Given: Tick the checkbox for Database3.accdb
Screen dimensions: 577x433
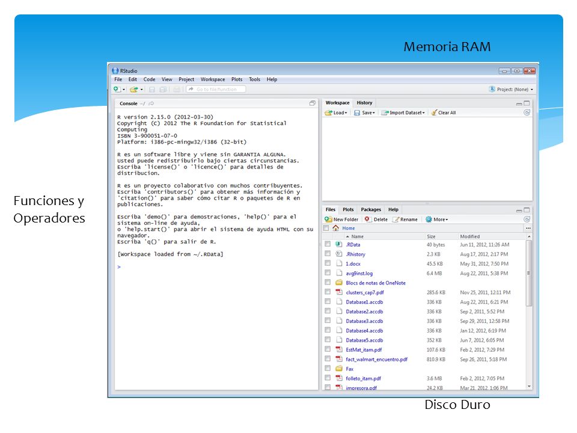Looking at the screenshot, I should click(328, 321).
